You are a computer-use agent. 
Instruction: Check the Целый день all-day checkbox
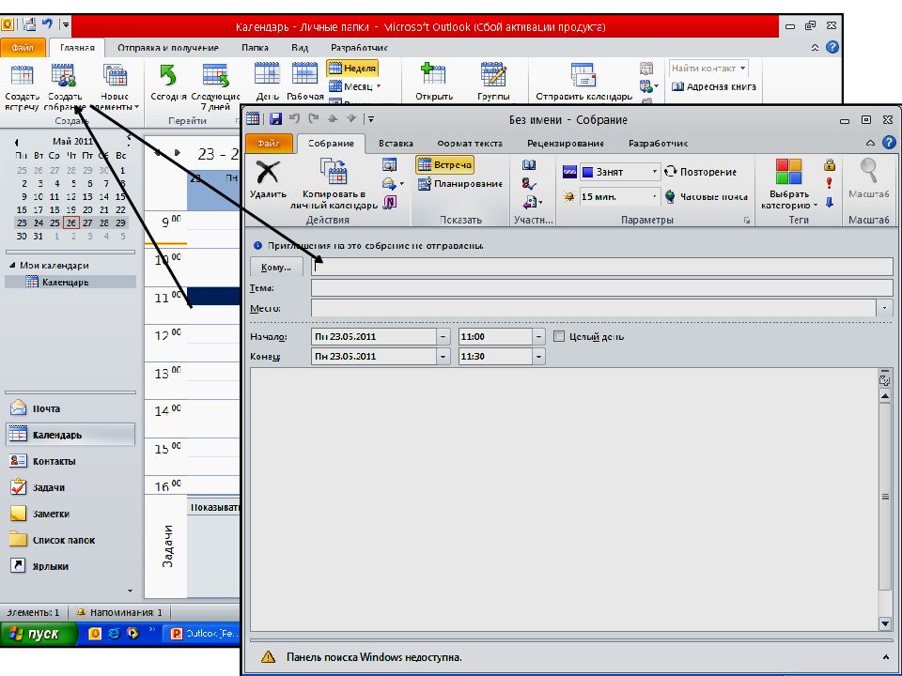pyautogui.click(x=558, y=336)
